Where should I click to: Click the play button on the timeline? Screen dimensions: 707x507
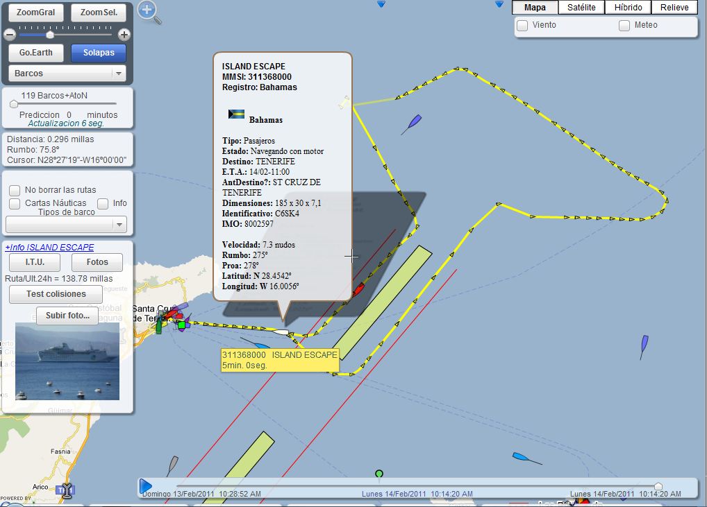tap(145, 486)
